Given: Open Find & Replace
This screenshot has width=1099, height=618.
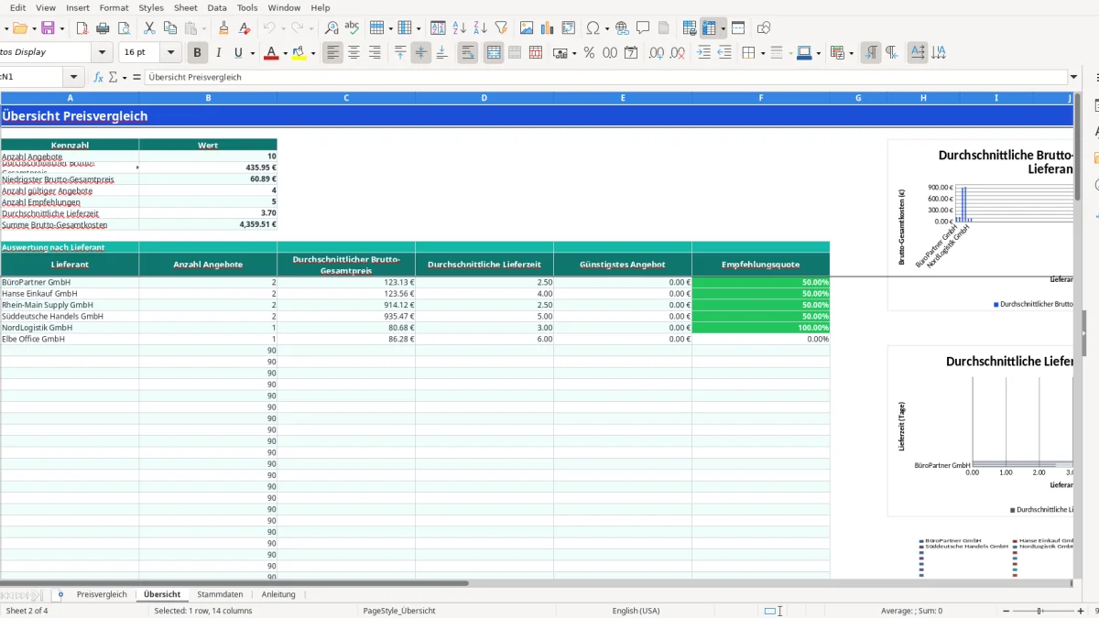Looking at the screenshot, I should point(332,28).
